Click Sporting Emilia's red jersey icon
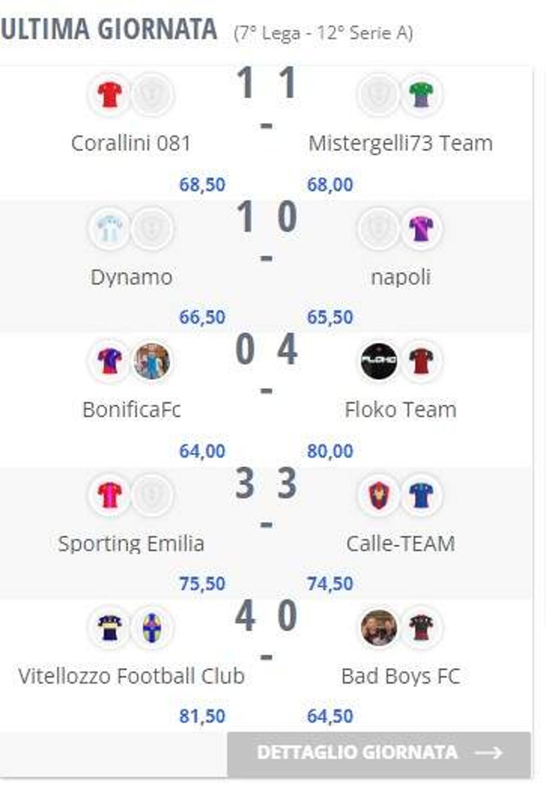 [x=110, y=495]
